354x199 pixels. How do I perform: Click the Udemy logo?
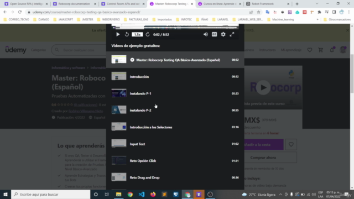click(x=16, y=50)
